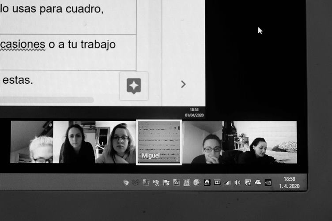Open the OneDrive cloud tray icon

258,182
